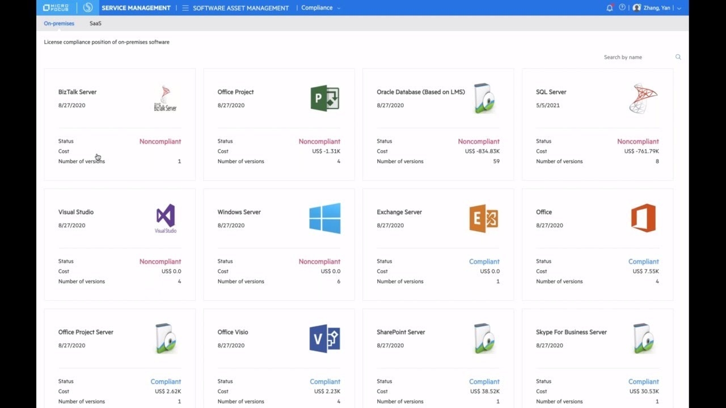Viewport: 726px width, 408px height.
Task: Switch to the On-premises tab
Action: tap(59, 23)
